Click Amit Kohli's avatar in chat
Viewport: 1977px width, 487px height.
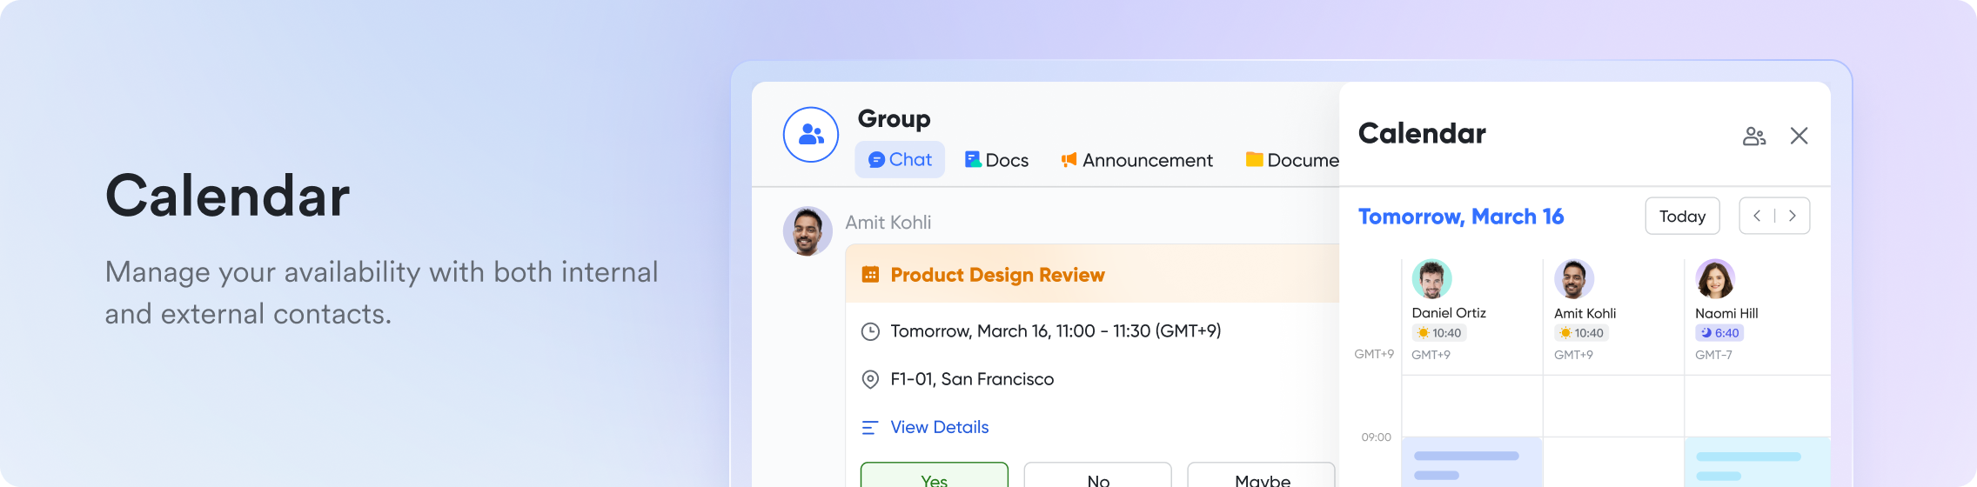click(x=808, y=231)
